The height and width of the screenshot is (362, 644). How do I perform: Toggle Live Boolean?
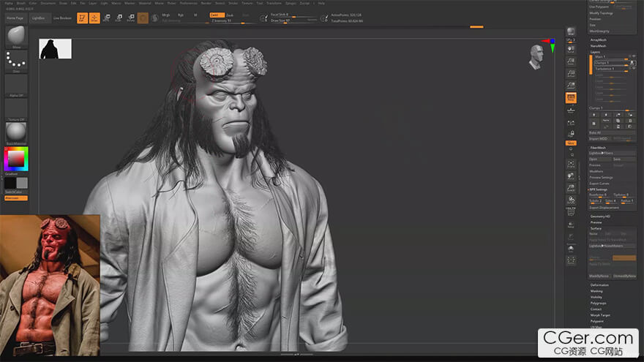click(62, 18)
